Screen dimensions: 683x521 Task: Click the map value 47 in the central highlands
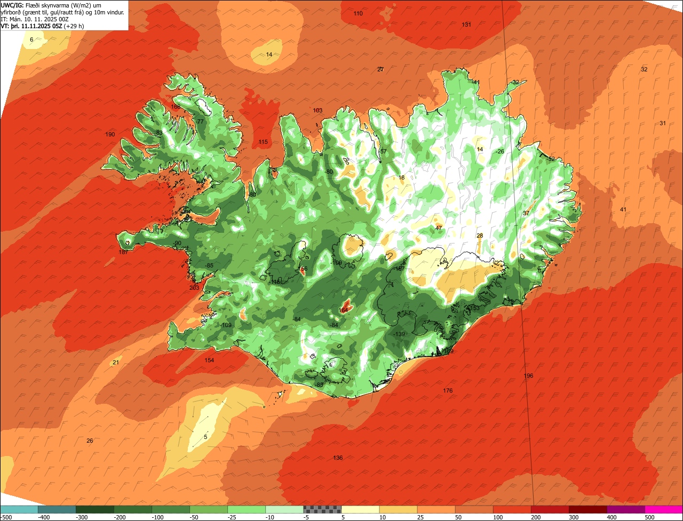(439, 228)
